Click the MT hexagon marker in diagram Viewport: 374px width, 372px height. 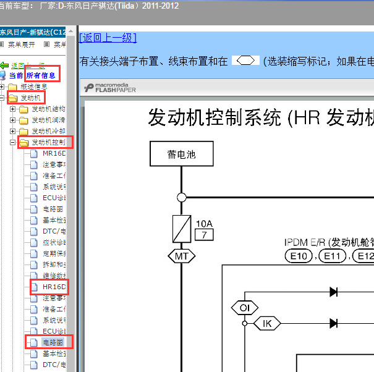coord(182,256)
